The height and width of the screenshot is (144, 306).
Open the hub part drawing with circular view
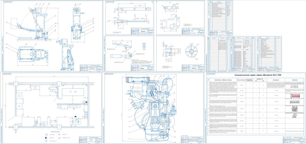pyautogui.click(x=180, y=54)
